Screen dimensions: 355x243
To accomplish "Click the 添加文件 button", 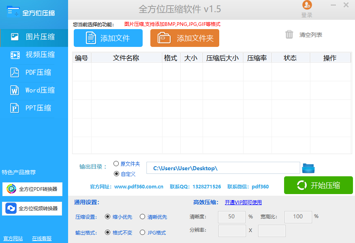I will pos(108,38).
